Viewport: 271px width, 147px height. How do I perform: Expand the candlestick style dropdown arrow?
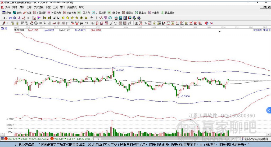coord(31,18)
